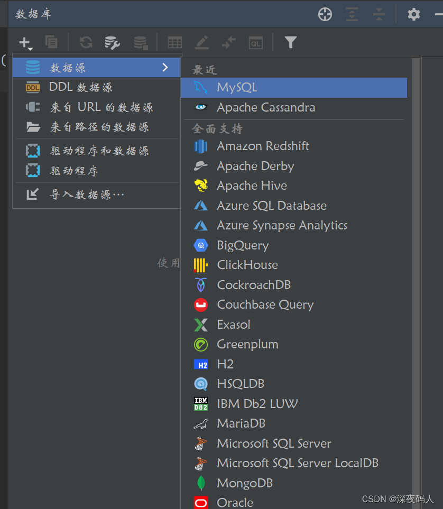The height and width of the screenshot is (509, 443).
Task: Open the gear settings in panel header
Action: [413, 14]
